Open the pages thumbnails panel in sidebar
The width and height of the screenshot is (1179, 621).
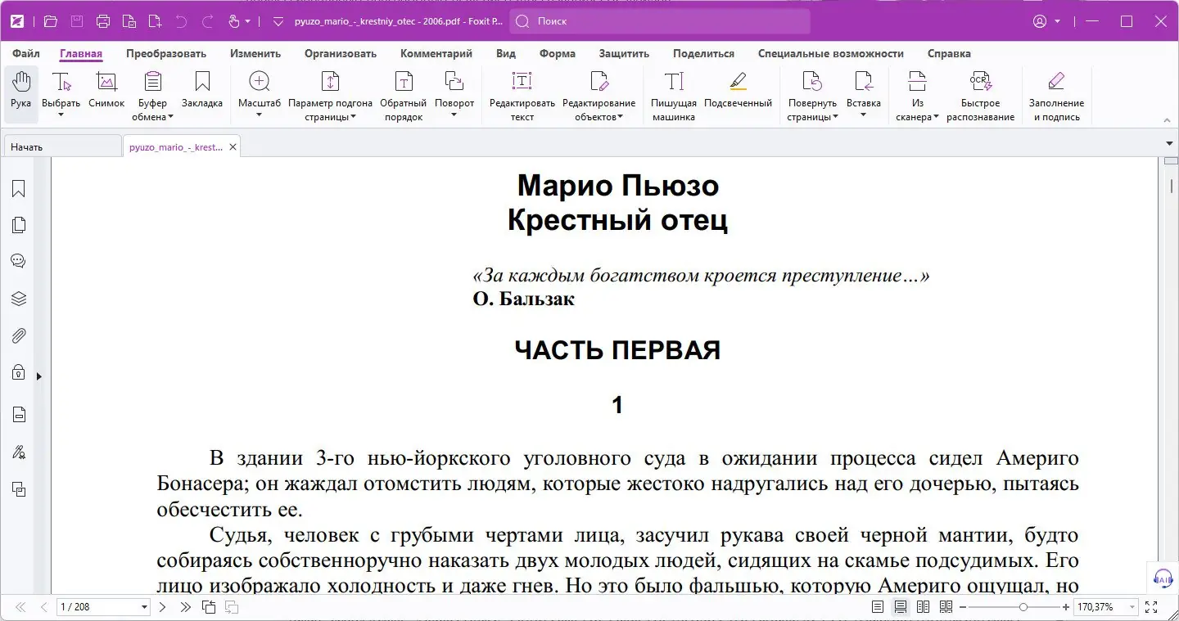coord(18,225)
